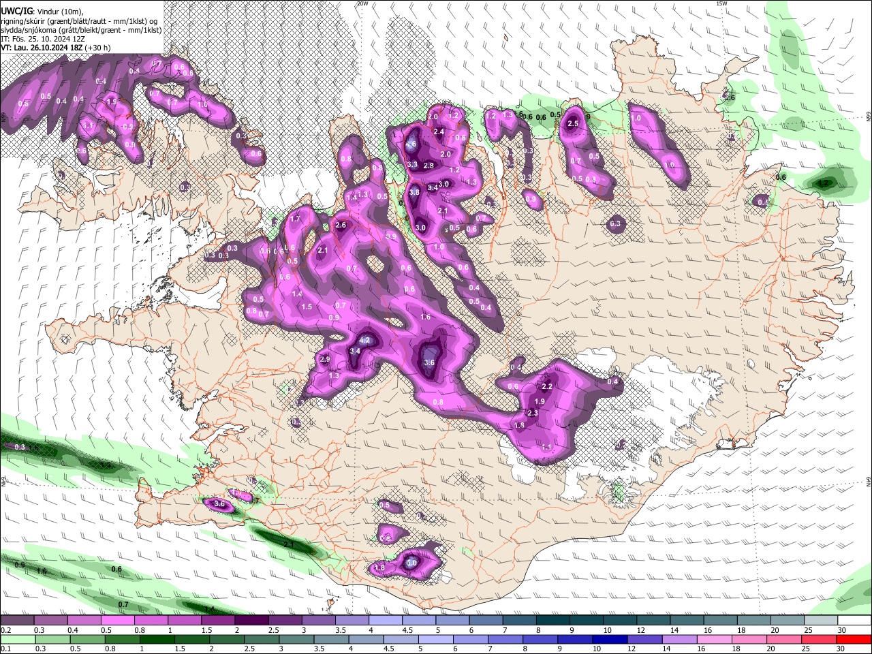The width and height of the screenshot is (872, 654).
Task: Click the bold "UWC/IG" title text
Action: 16,10
